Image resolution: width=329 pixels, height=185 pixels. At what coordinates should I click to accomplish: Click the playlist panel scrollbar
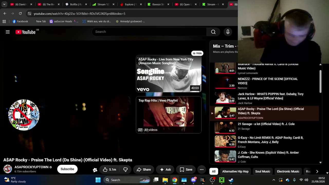[x=321, y=81]
